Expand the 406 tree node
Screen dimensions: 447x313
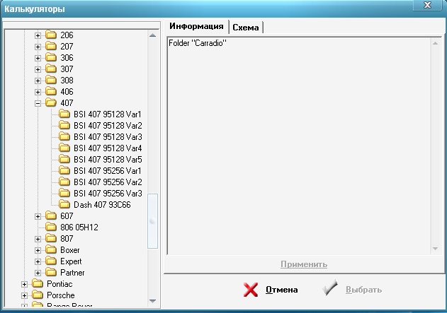click(x=38, y=92)
